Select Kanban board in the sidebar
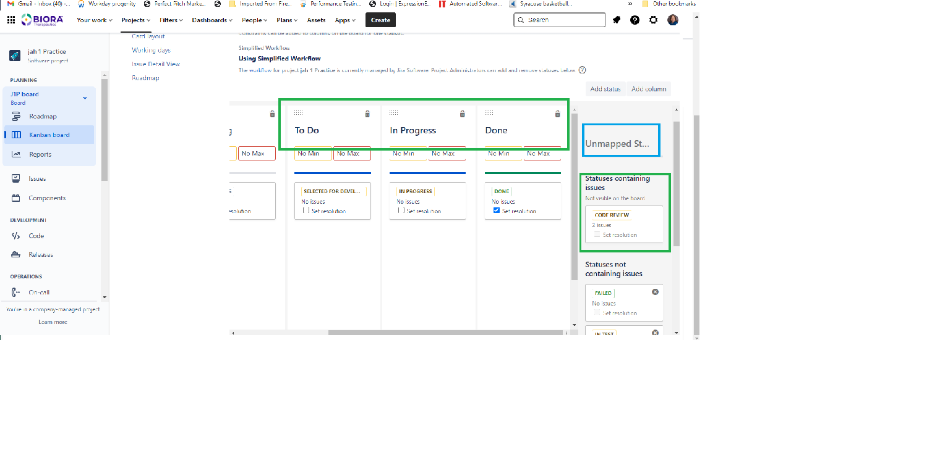 point(49,135)
